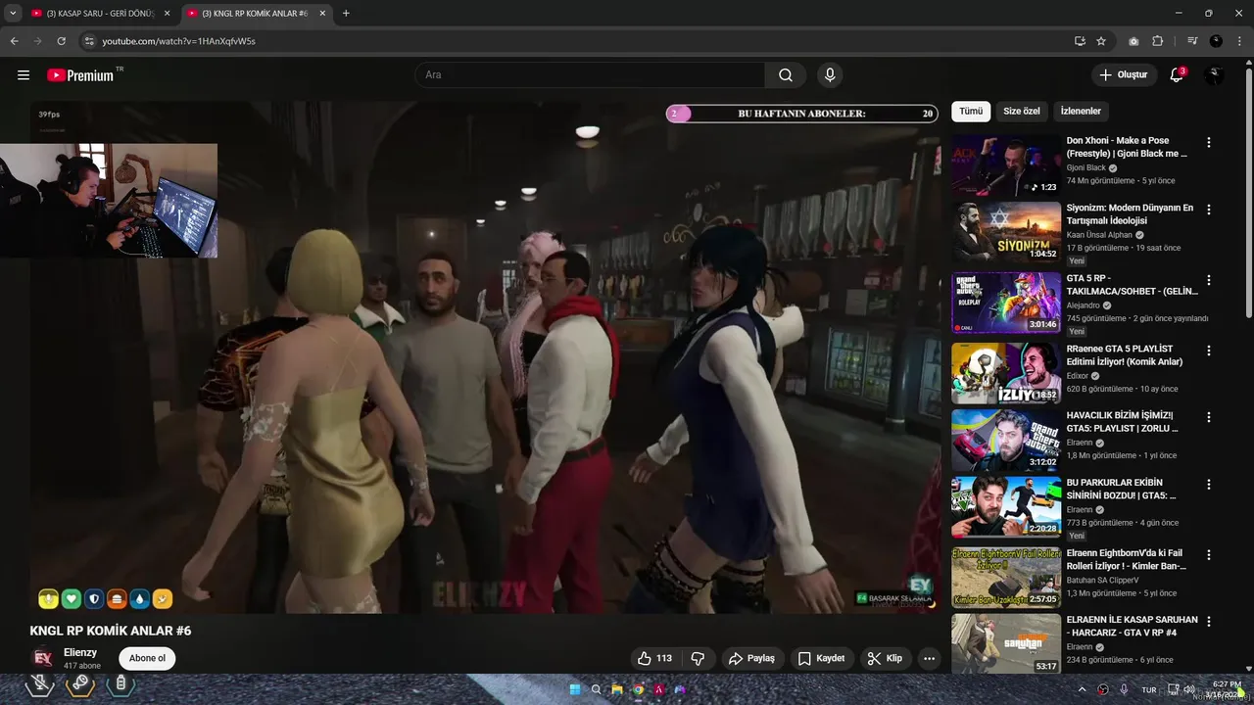
Task: Reload the page
Action: pos(61,41)
